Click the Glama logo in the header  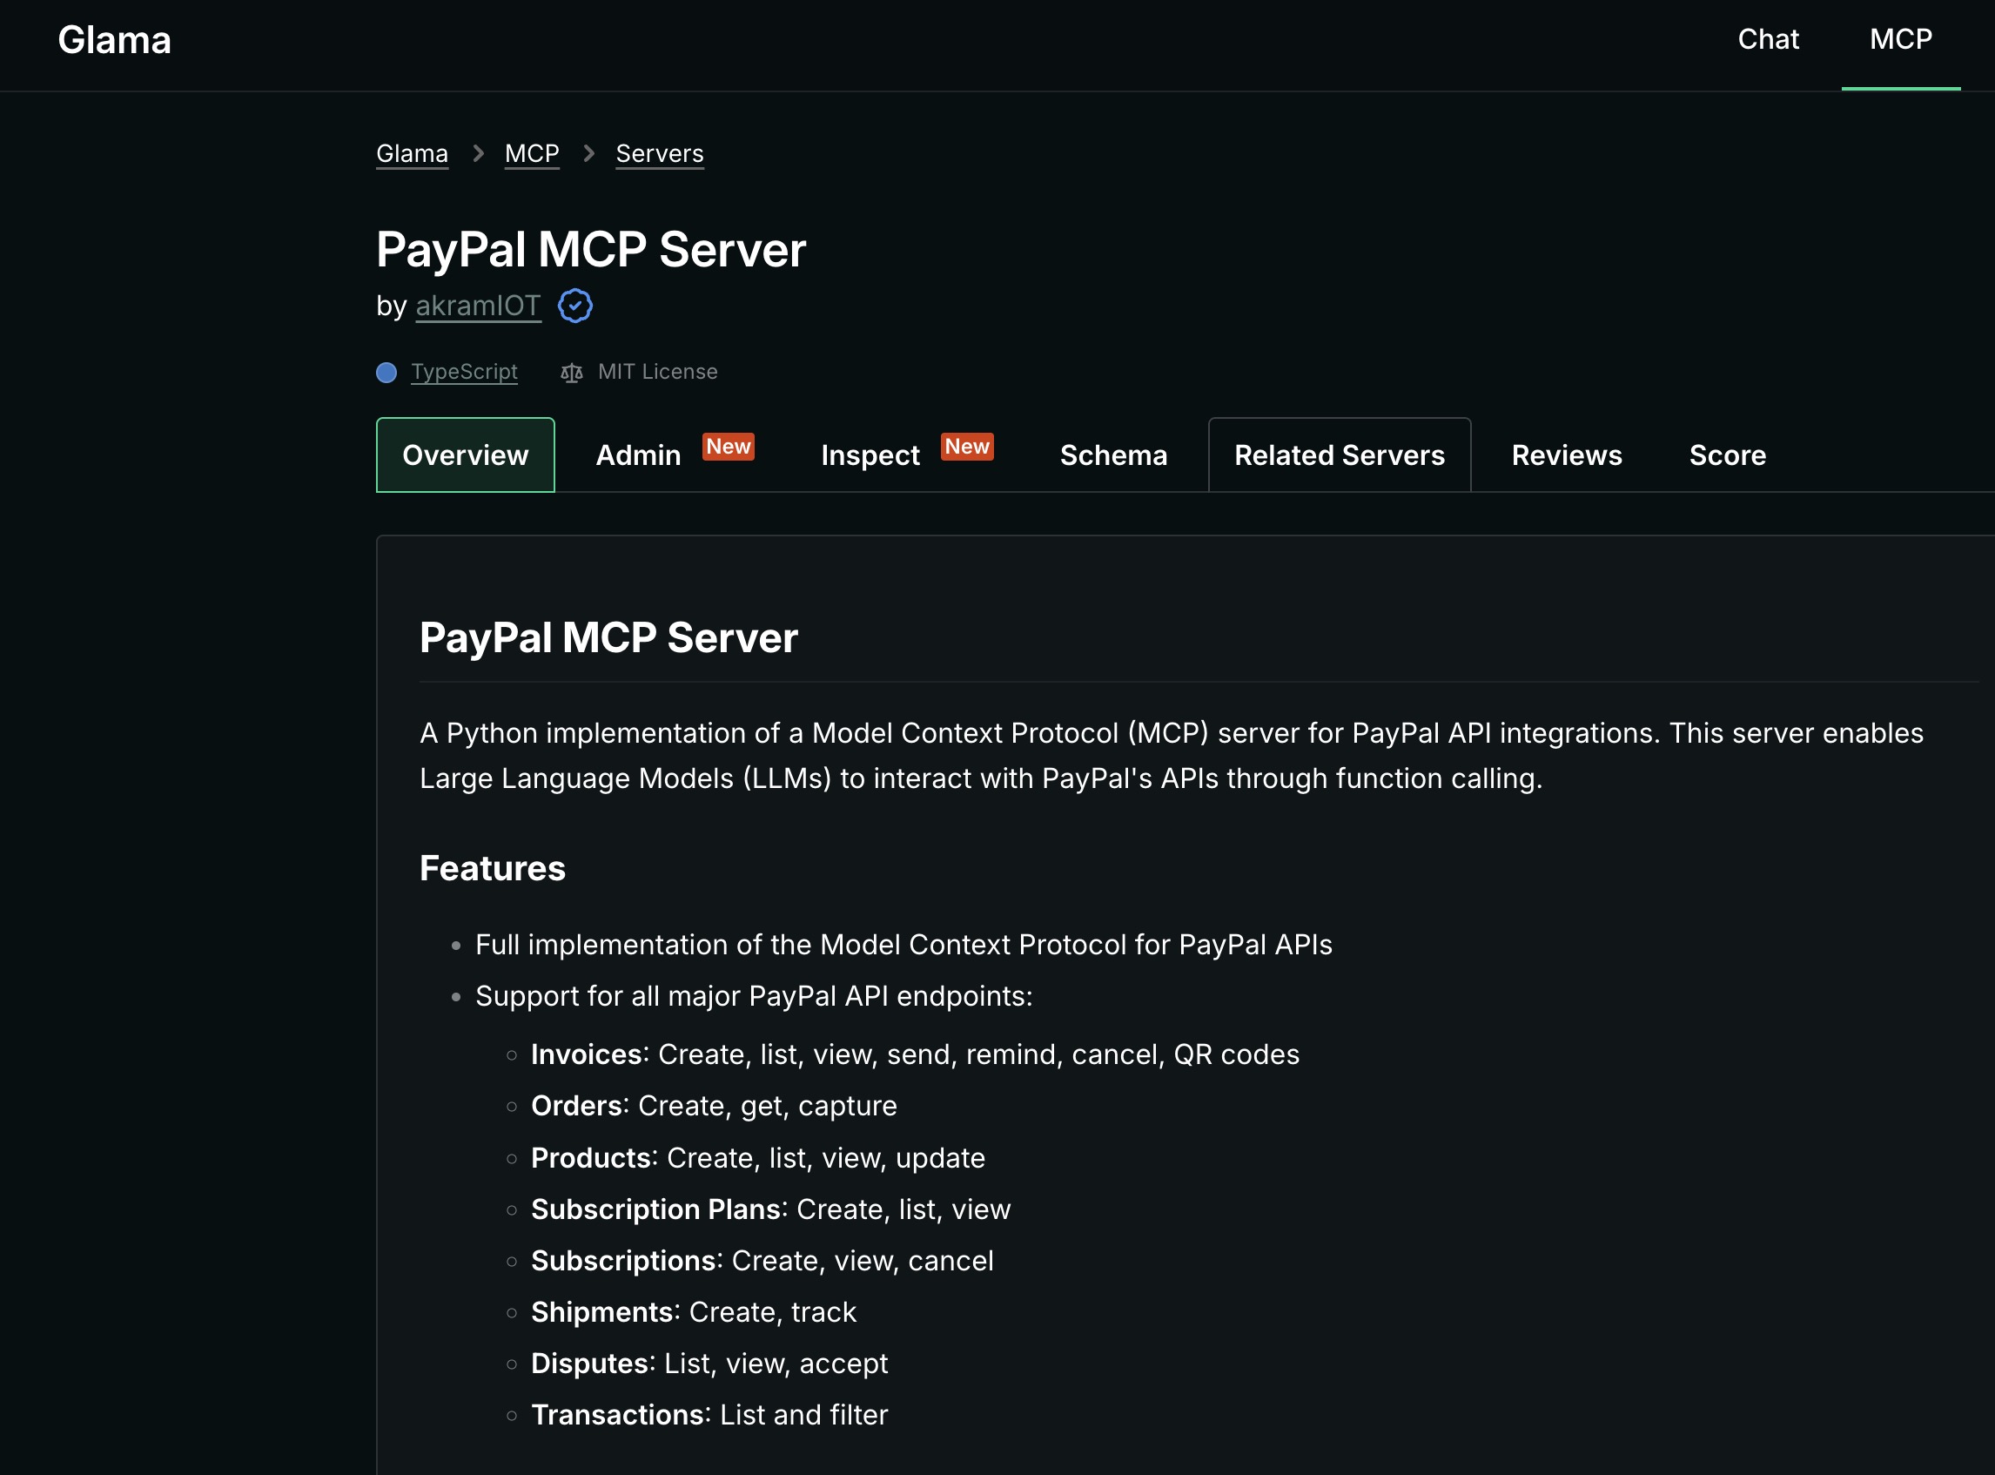click(114, 39)
